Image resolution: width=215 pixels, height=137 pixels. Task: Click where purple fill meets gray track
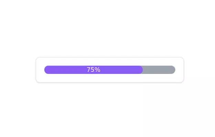coord(142,70)
